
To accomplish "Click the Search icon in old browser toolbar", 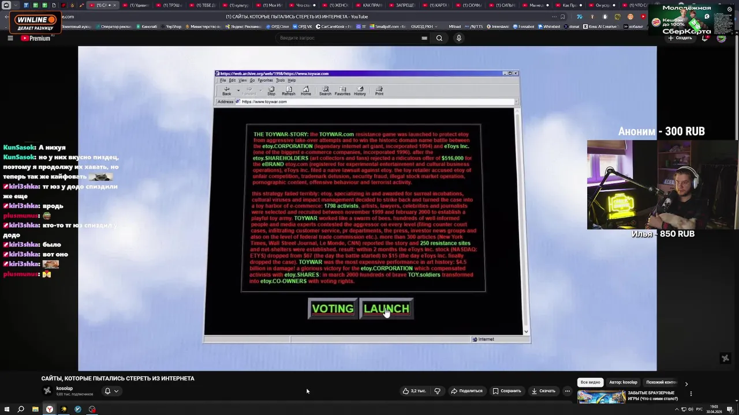I will (325, 90).
